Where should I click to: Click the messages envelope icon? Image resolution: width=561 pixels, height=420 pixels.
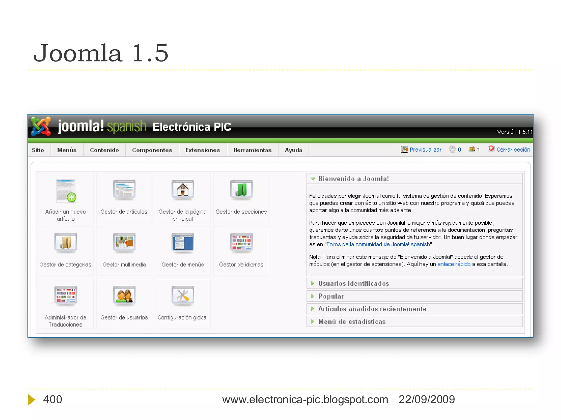453,149
